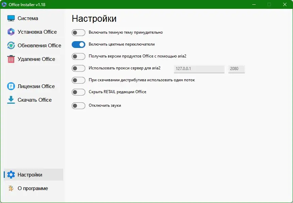Click the Установка Office hexagon icon
The width and height of the screenshot is (293, 203).
click(11, 32)
